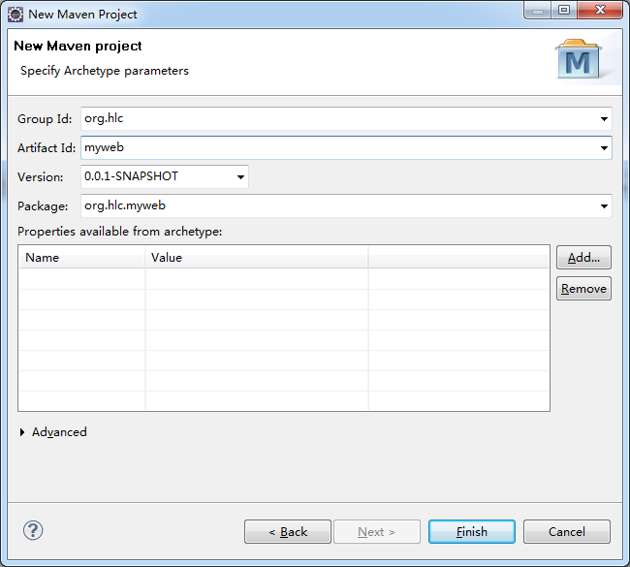The width and height of the screenshot is (630, 567).
Task: Cancel the New Maven Project wizard
Action: (x=567, y=532)
